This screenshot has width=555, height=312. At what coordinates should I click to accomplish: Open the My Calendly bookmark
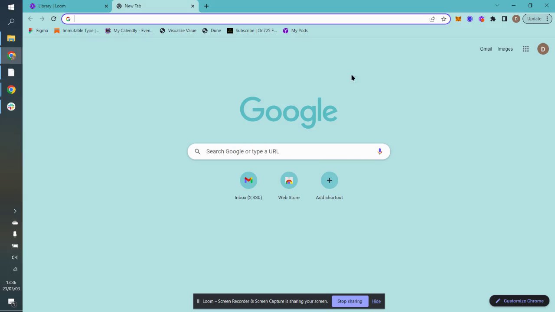pyautogui.click(x=129, y=31)
